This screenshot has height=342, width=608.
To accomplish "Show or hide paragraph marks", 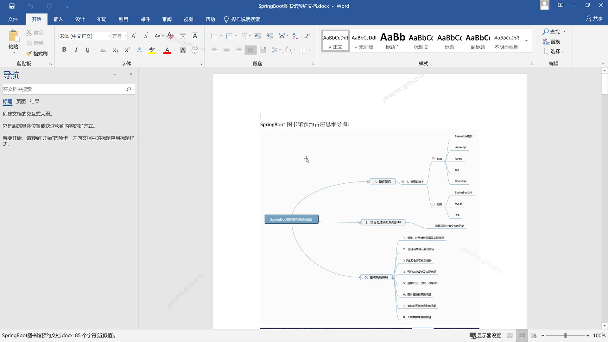I will coord(307,36).
